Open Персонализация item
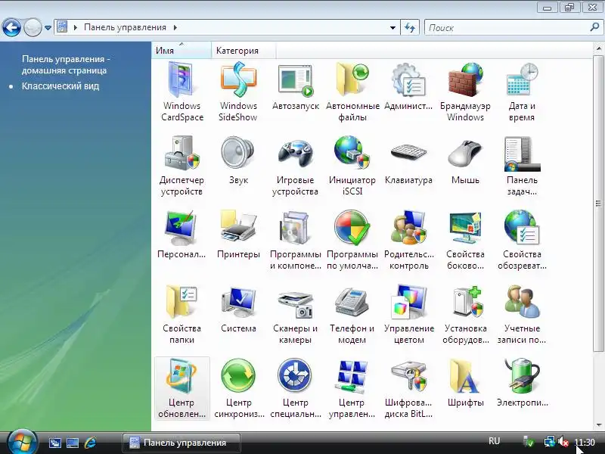This screenshot has width=605, height=454. [x=181, y=235]
